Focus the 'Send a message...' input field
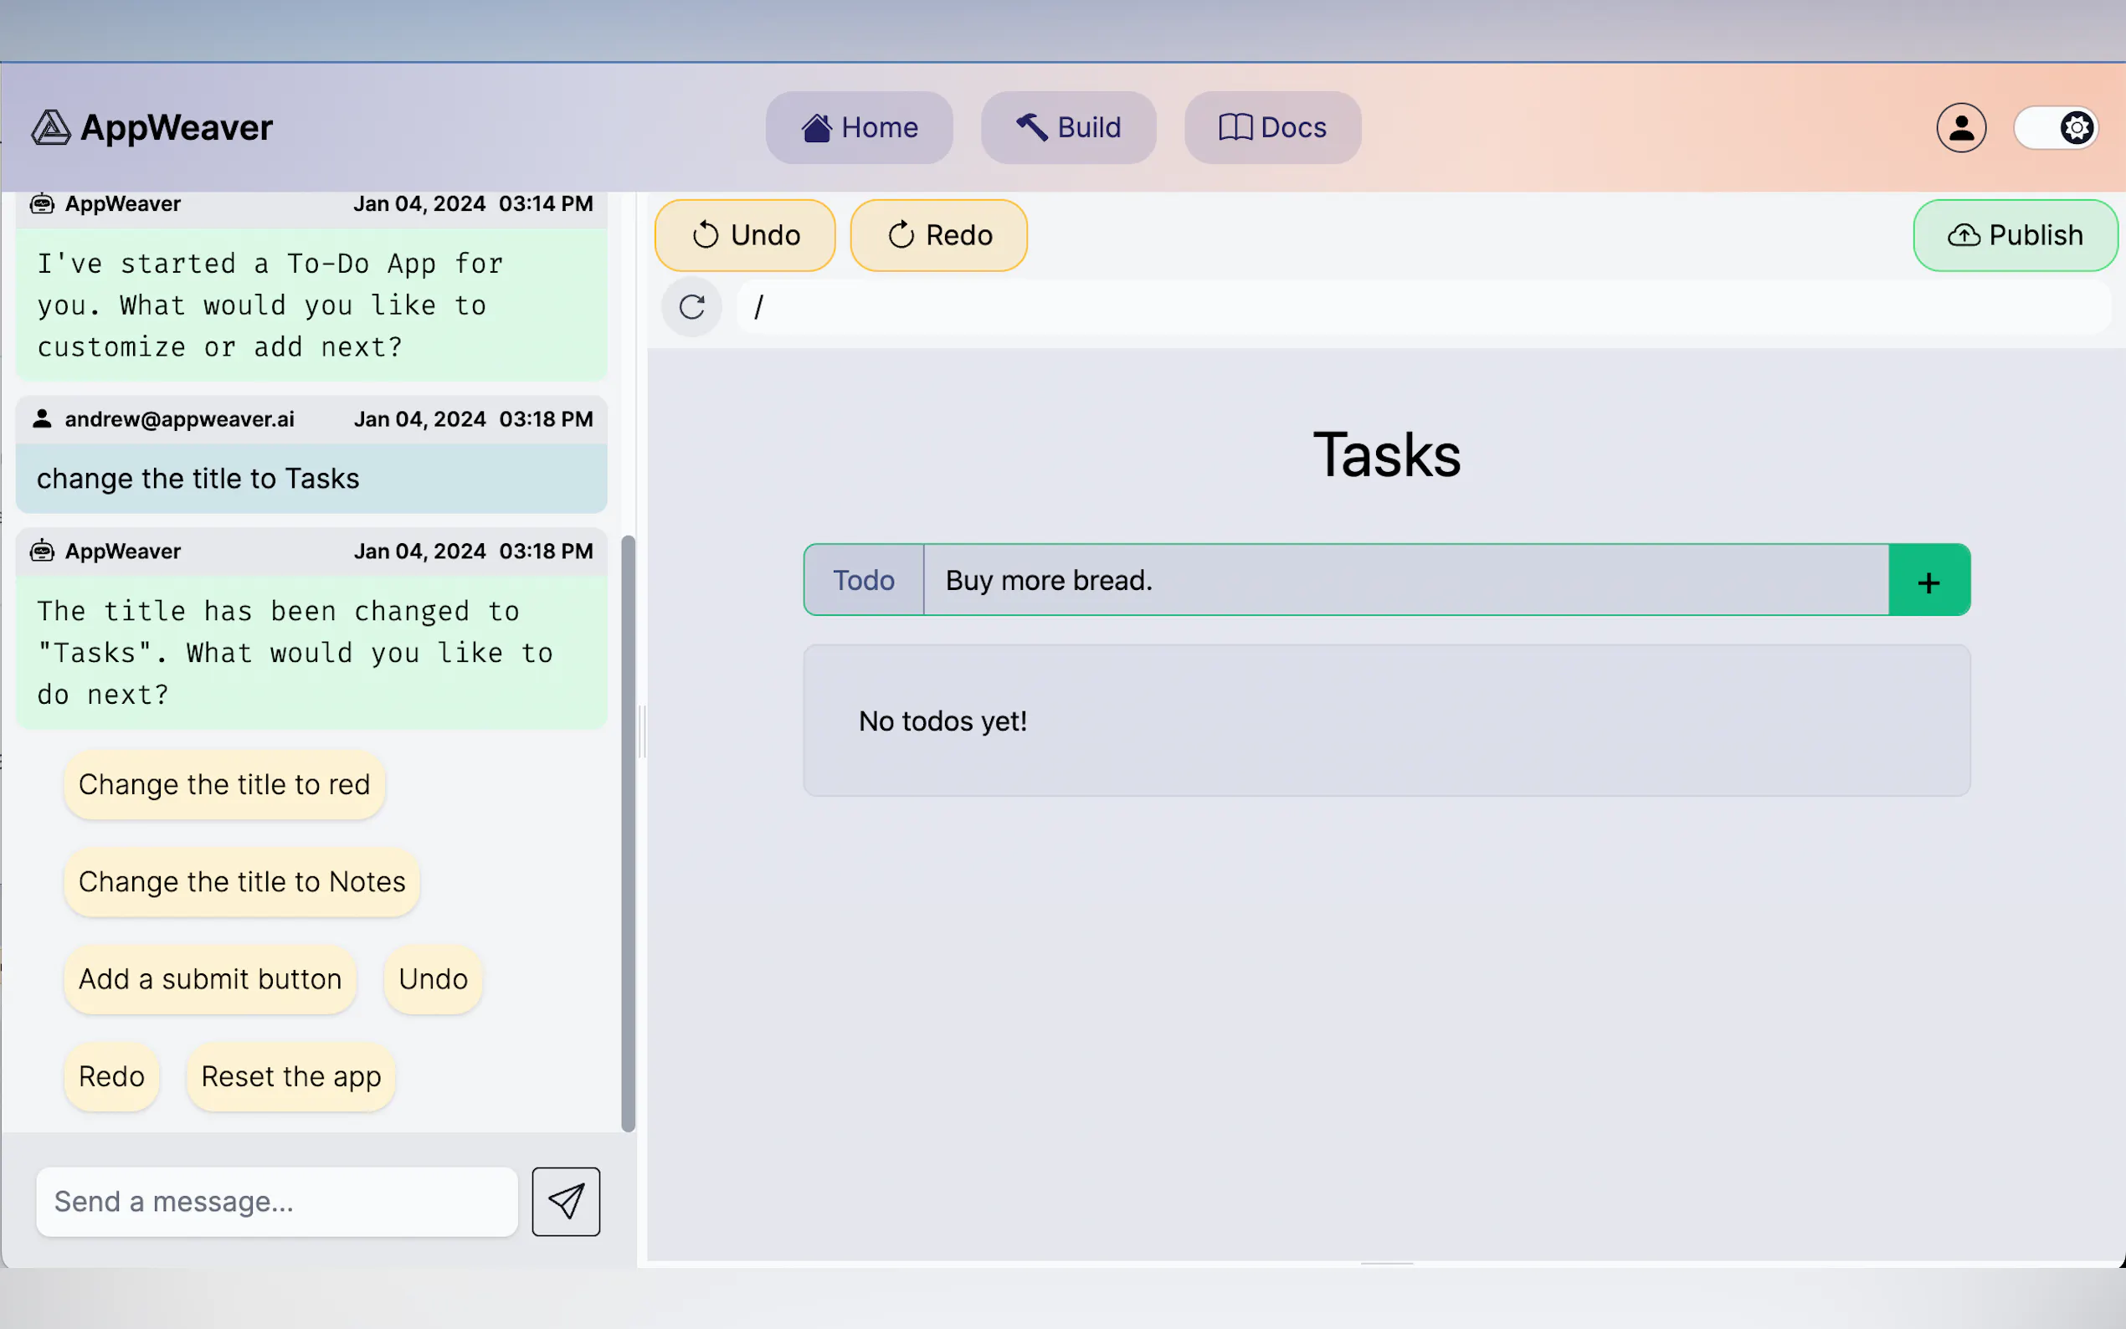 pos(277,1202)
